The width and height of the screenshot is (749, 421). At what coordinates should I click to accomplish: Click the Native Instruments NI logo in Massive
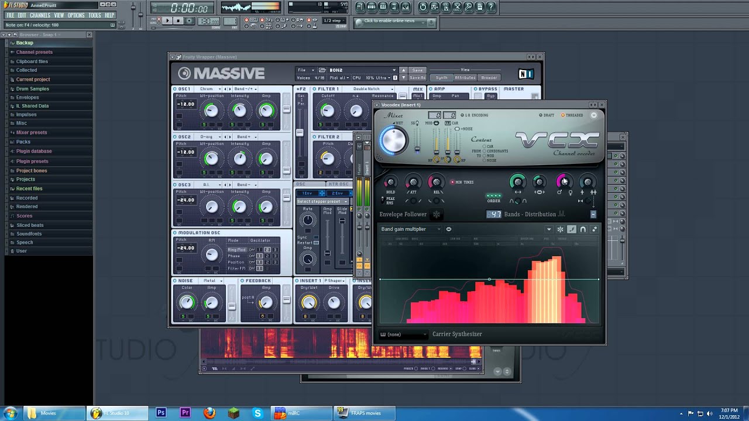click(x=526, y=74)
